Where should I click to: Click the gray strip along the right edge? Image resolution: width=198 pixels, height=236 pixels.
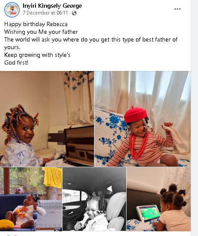[x=195, y=118]
